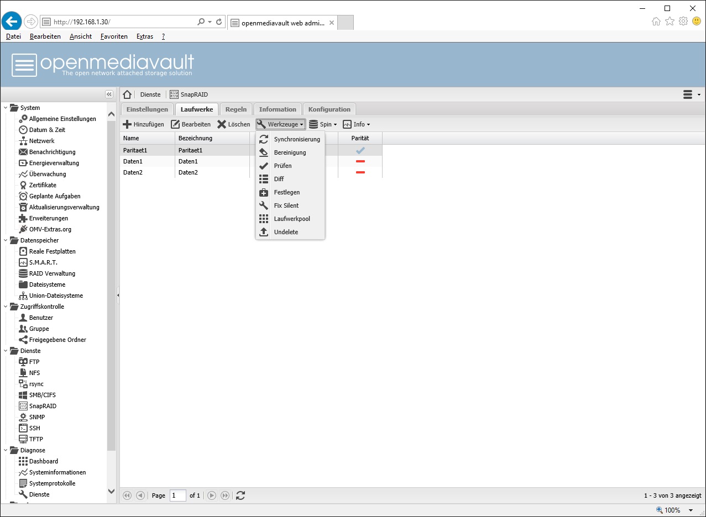Toggle parity checkmark for Paritaet1 row

(360, 150)
